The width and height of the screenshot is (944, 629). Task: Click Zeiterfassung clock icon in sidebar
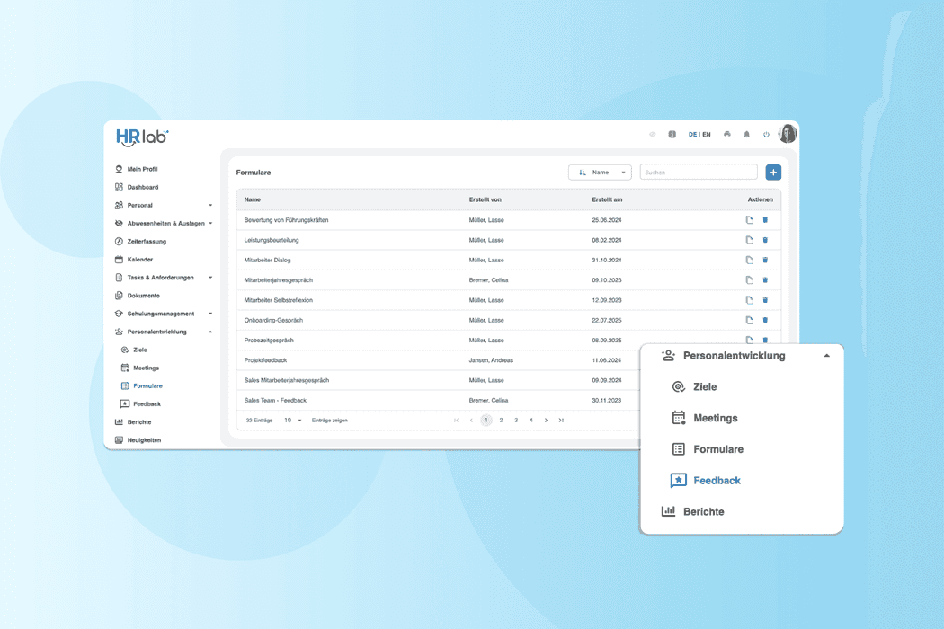pyautogui.click(x=119, y=242)
